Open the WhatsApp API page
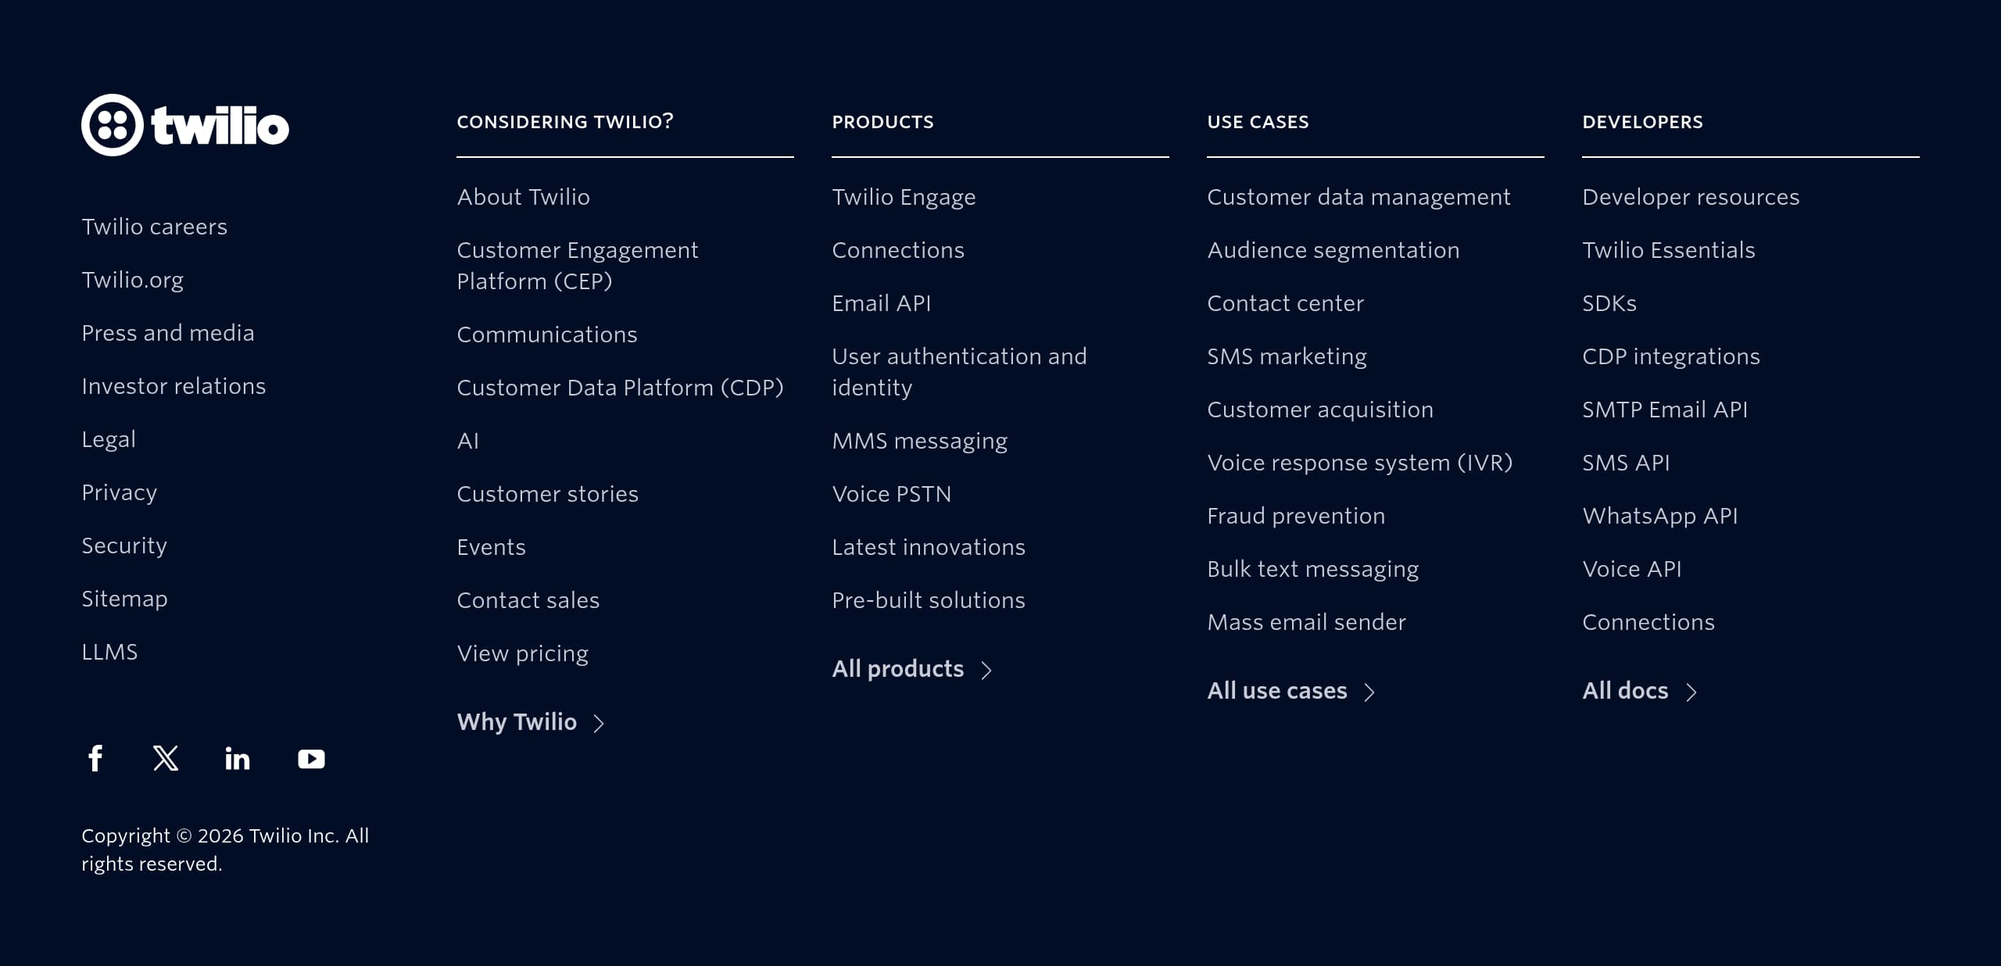This screenshot has width=2001, height=966. coord(1659,516)
